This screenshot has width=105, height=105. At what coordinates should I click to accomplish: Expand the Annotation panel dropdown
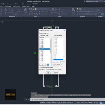pyautogui.click(x=13, y=16)
